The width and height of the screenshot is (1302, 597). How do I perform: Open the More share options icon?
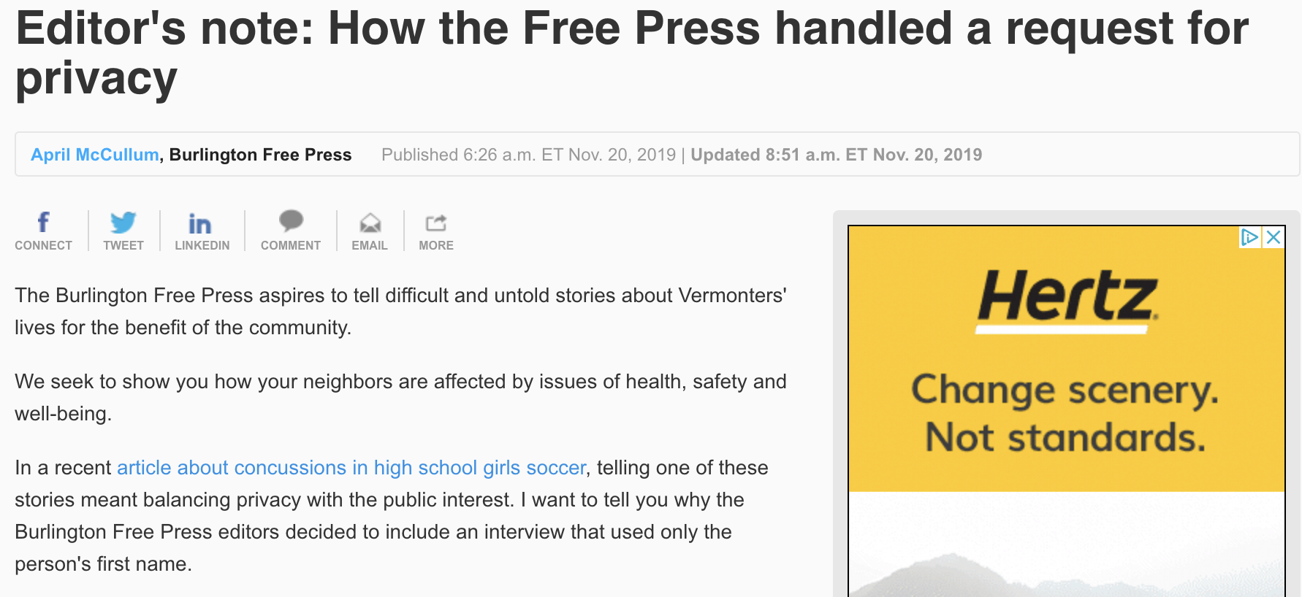(x=435, y=223)
